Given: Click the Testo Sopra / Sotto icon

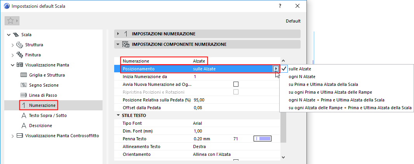Looking at the screenshot, I should 23,115.
